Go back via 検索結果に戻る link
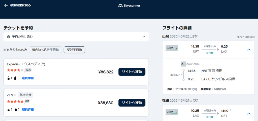The image size is (258, 121). pyautogui.click(x=20, y=5)
